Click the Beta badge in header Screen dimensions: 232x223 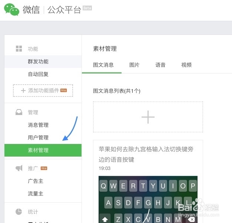point(87,8)
